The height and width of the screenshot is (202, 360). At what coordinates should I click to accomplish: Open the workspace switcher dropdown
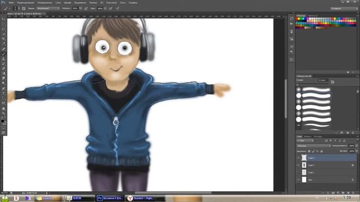[344, 8]
